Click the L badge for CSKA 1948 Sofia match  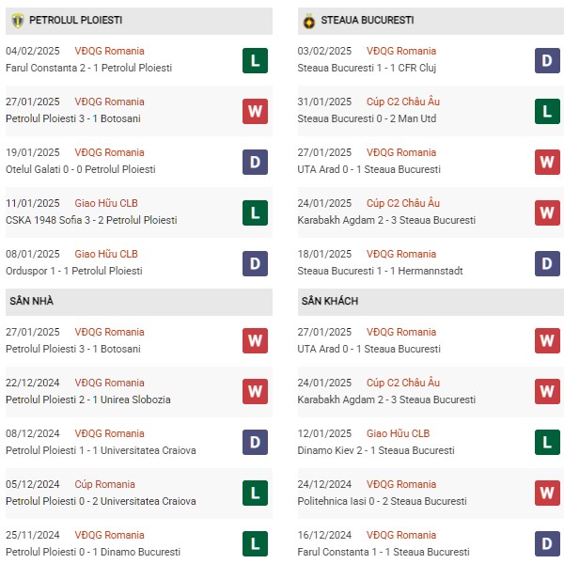[x=255, y=212]
